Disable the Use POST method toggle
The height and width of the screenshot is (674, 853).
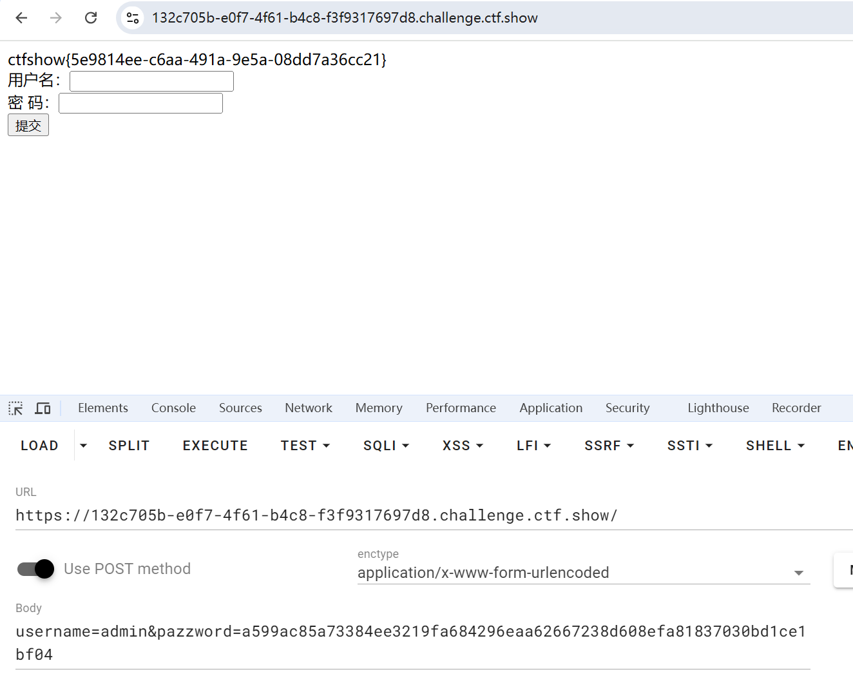(x=35, y=569)
